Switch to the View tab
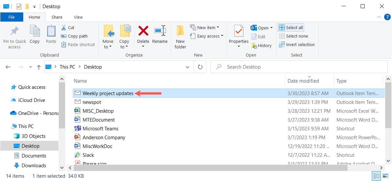Image resolution: width=392 pixels, height=181 pixels. tap(78, 17)
